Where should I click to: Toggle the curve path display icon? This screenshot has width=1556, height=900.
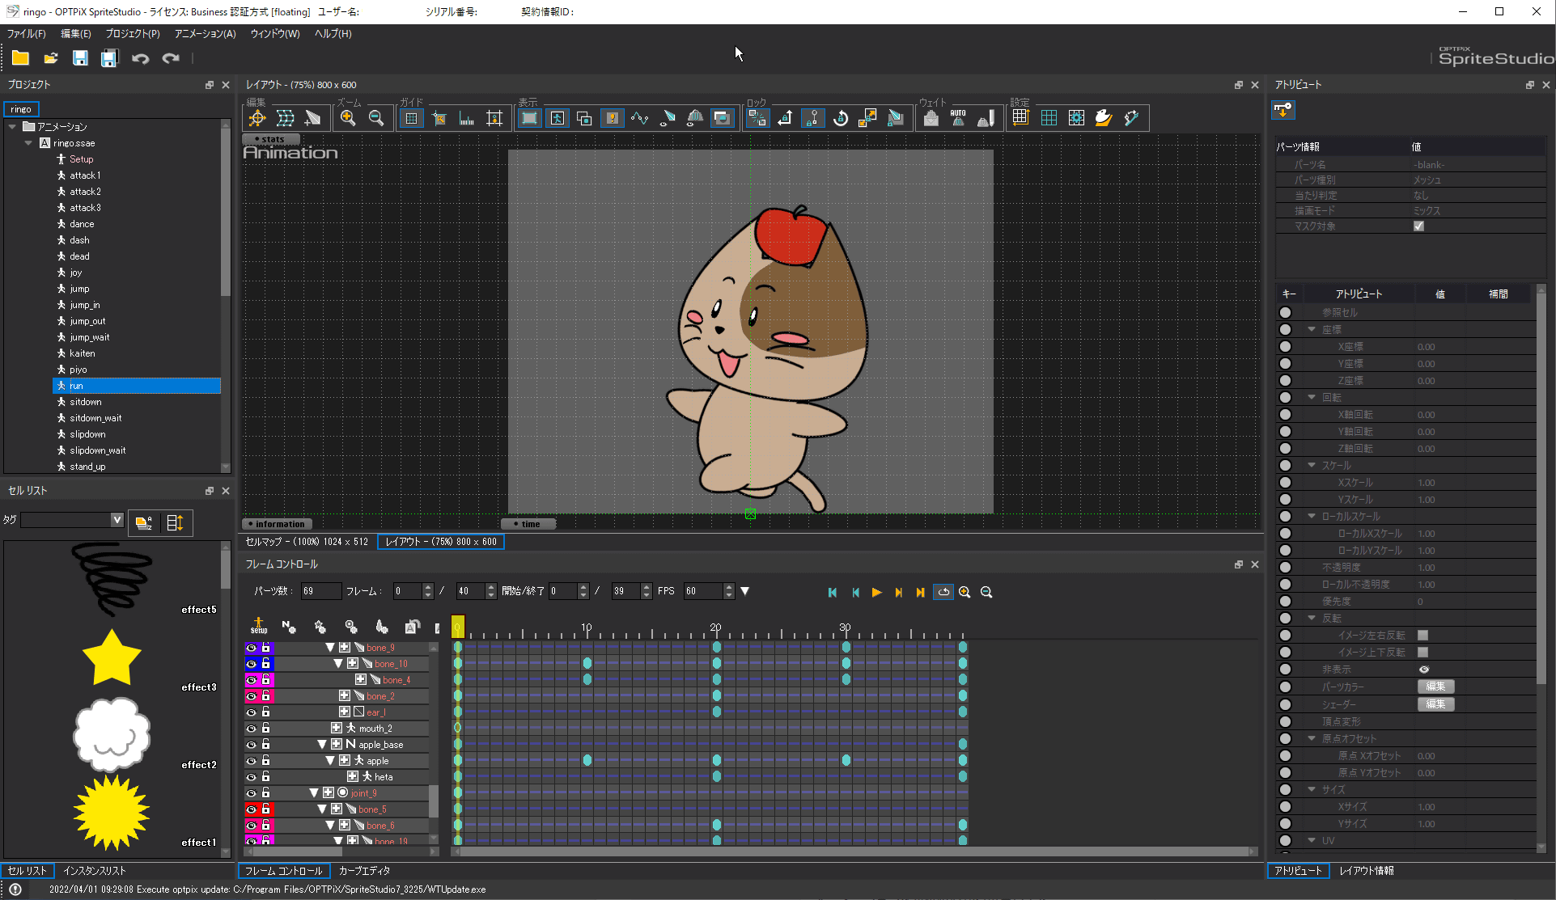639,118
